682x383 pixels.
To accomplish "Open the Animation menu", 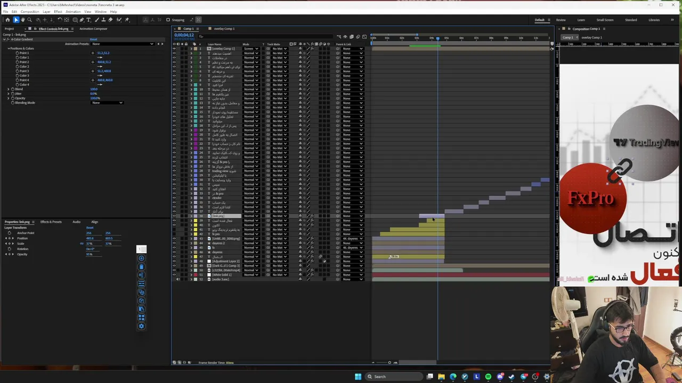I will coord(73,12).
